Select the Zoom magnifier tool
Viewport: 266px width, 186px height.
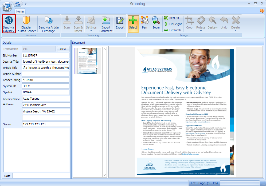[x=156, y=24]
